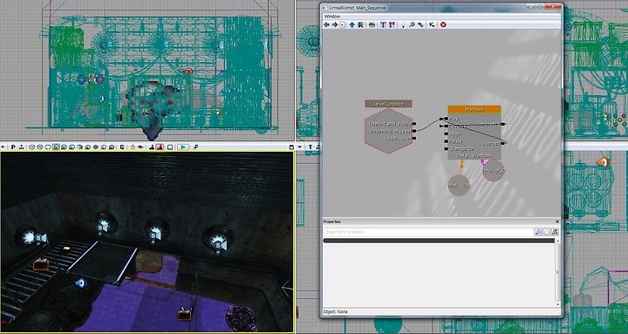Click the Stop input connector on Matinee
Viewport: 628px width, 334px height.
tap(446, 133)
